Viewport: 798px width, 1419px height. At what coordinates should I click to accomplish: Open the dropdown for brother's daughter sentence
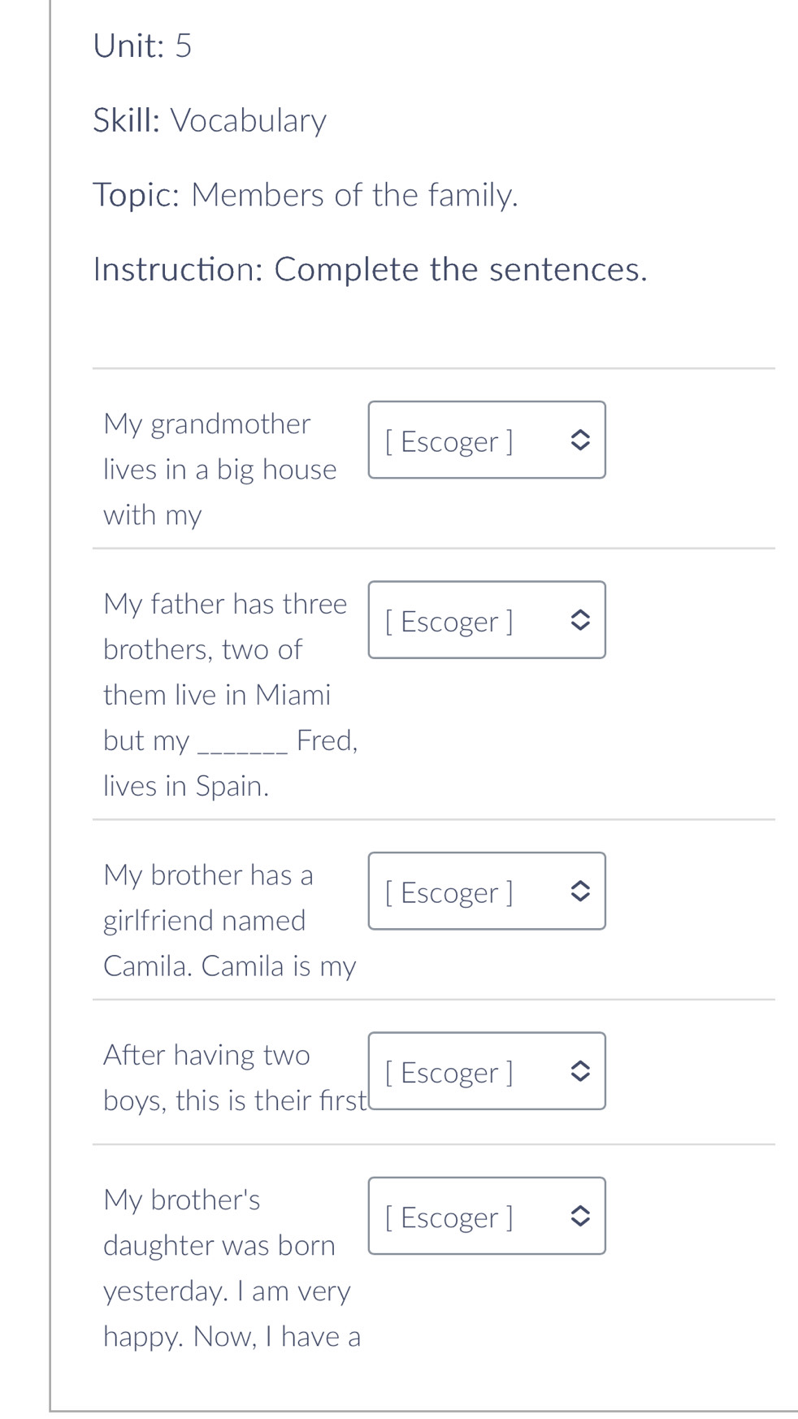coord(486,1216)
